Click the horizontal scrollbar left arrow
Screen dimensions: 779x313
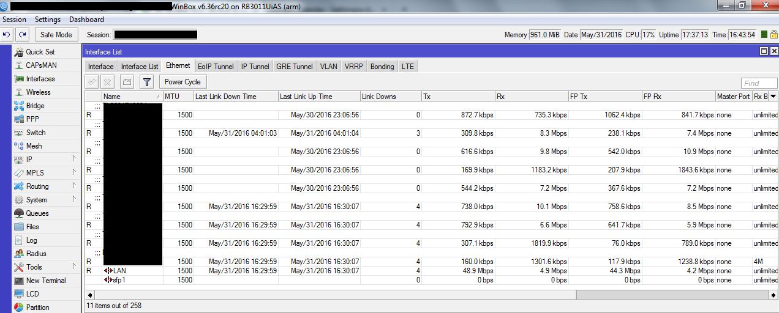[90, 295]
